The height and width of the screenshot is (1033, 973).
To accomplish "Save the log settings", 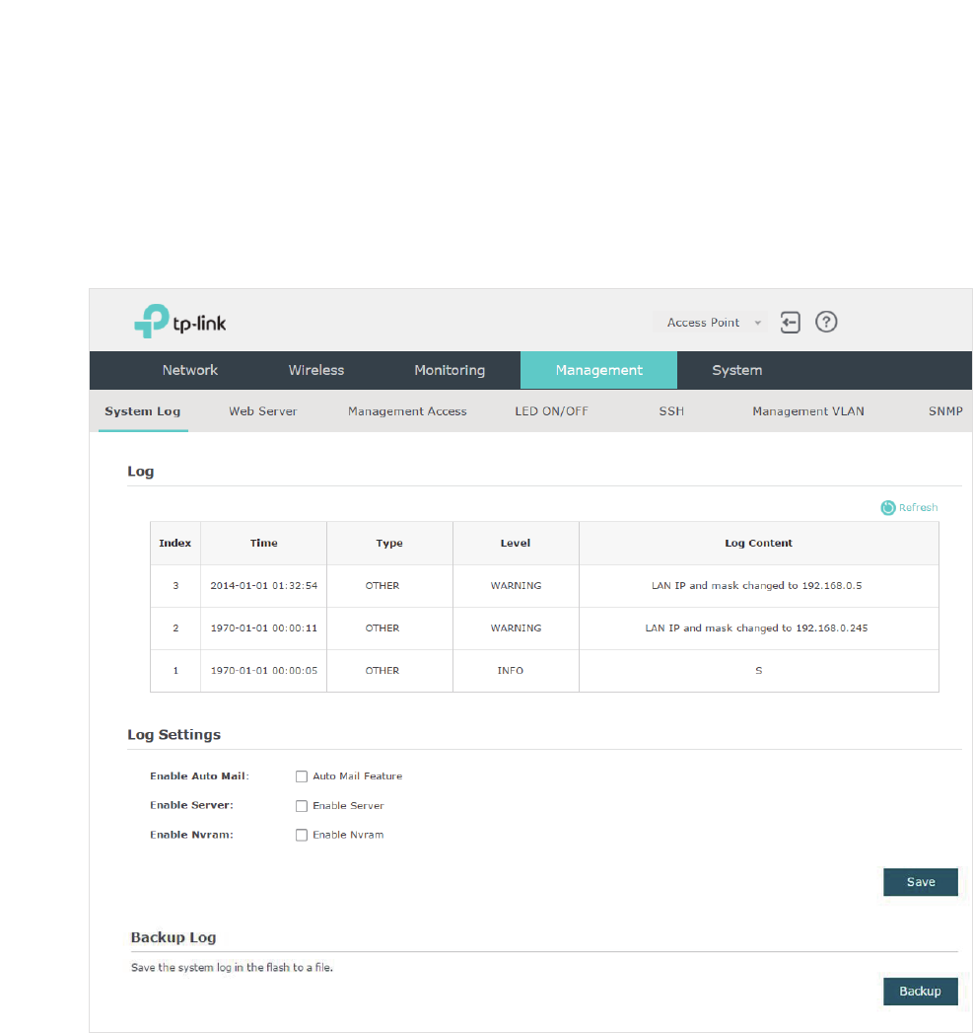I will 921,882.
